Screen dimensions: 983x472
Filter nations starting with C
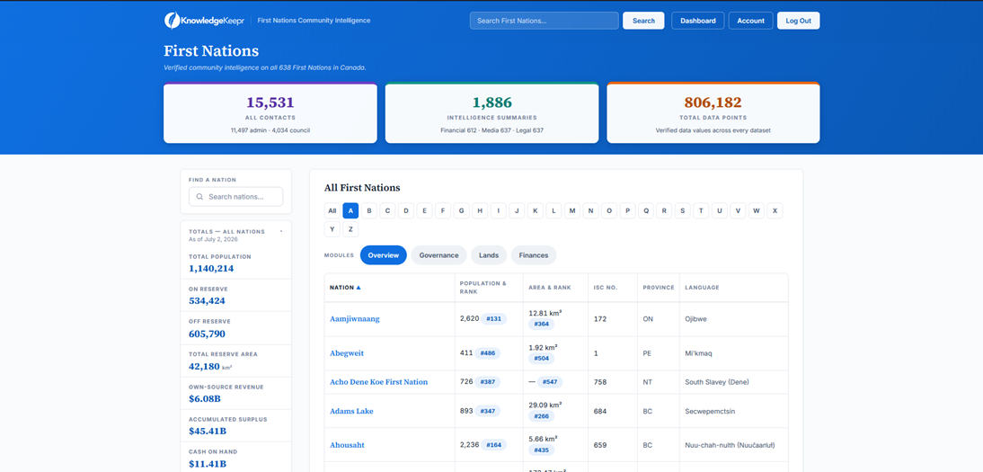coord(387,211)
